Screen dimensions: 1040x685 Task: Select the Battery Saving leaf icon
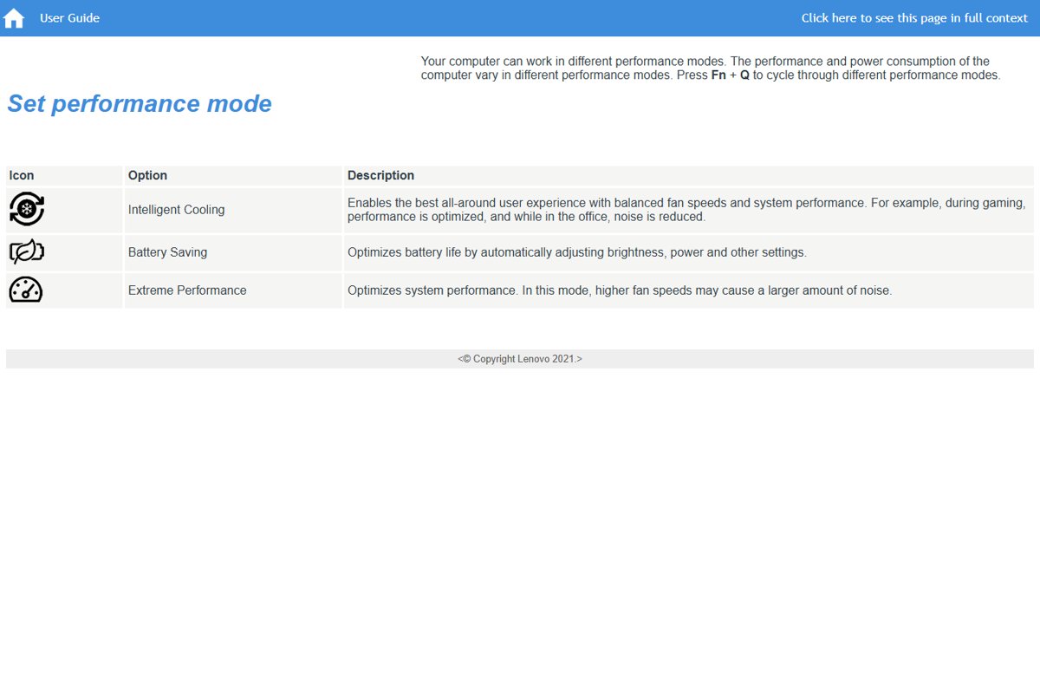point(26,252)
